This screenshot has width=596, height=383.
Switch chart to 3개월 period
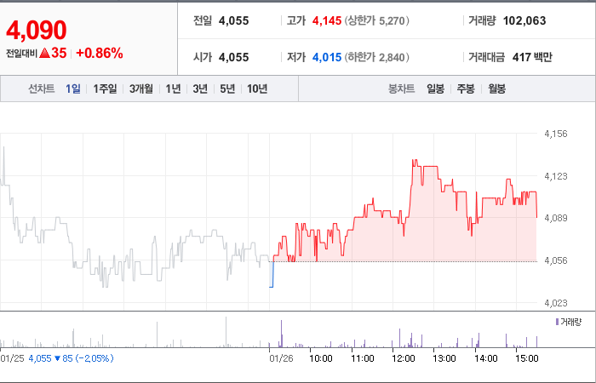(141, 89)
